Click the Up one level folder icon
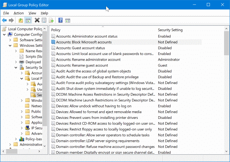Viewport: 230px width, 162px height. coord(21,20)
